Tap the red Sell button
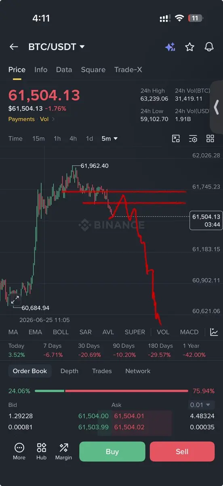 coord(182,452)
